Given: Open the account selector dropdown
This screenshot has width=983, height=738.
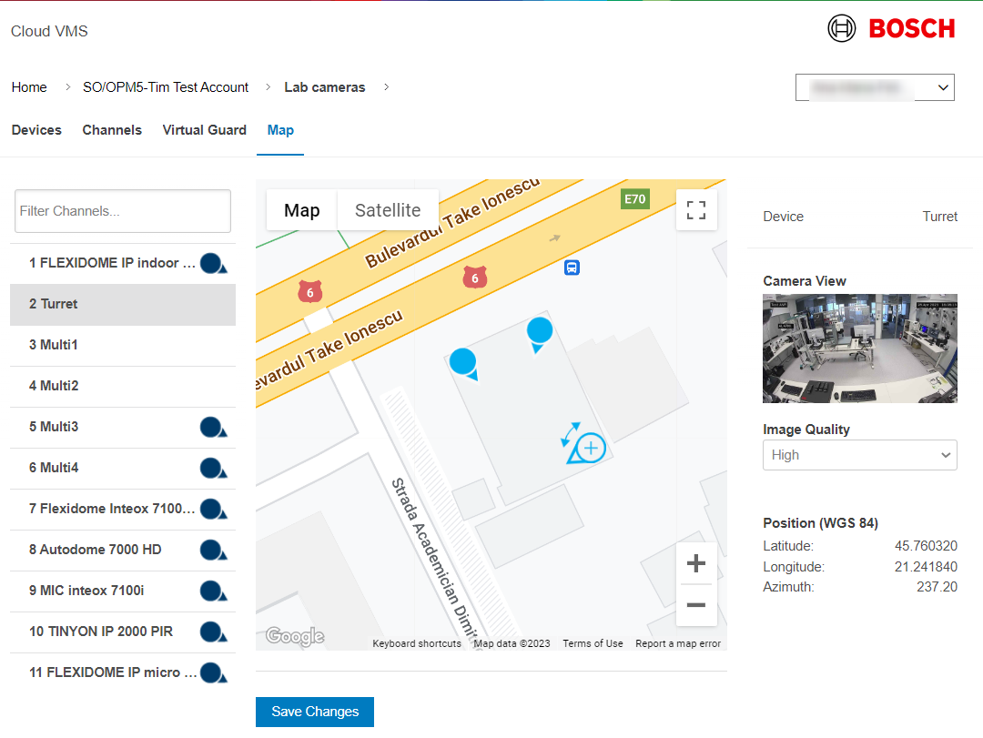Looking at the screenshot, I should [874, 87].
